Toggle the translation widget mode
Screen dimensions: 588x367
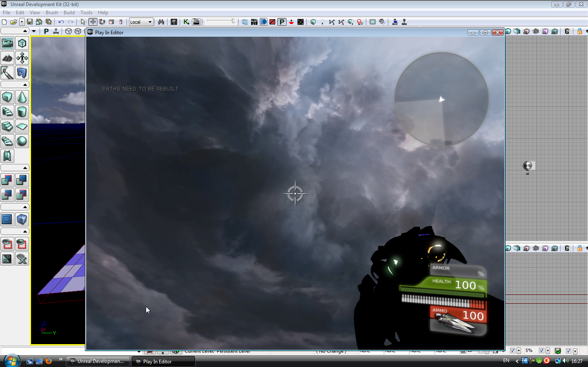pos(93,22)
